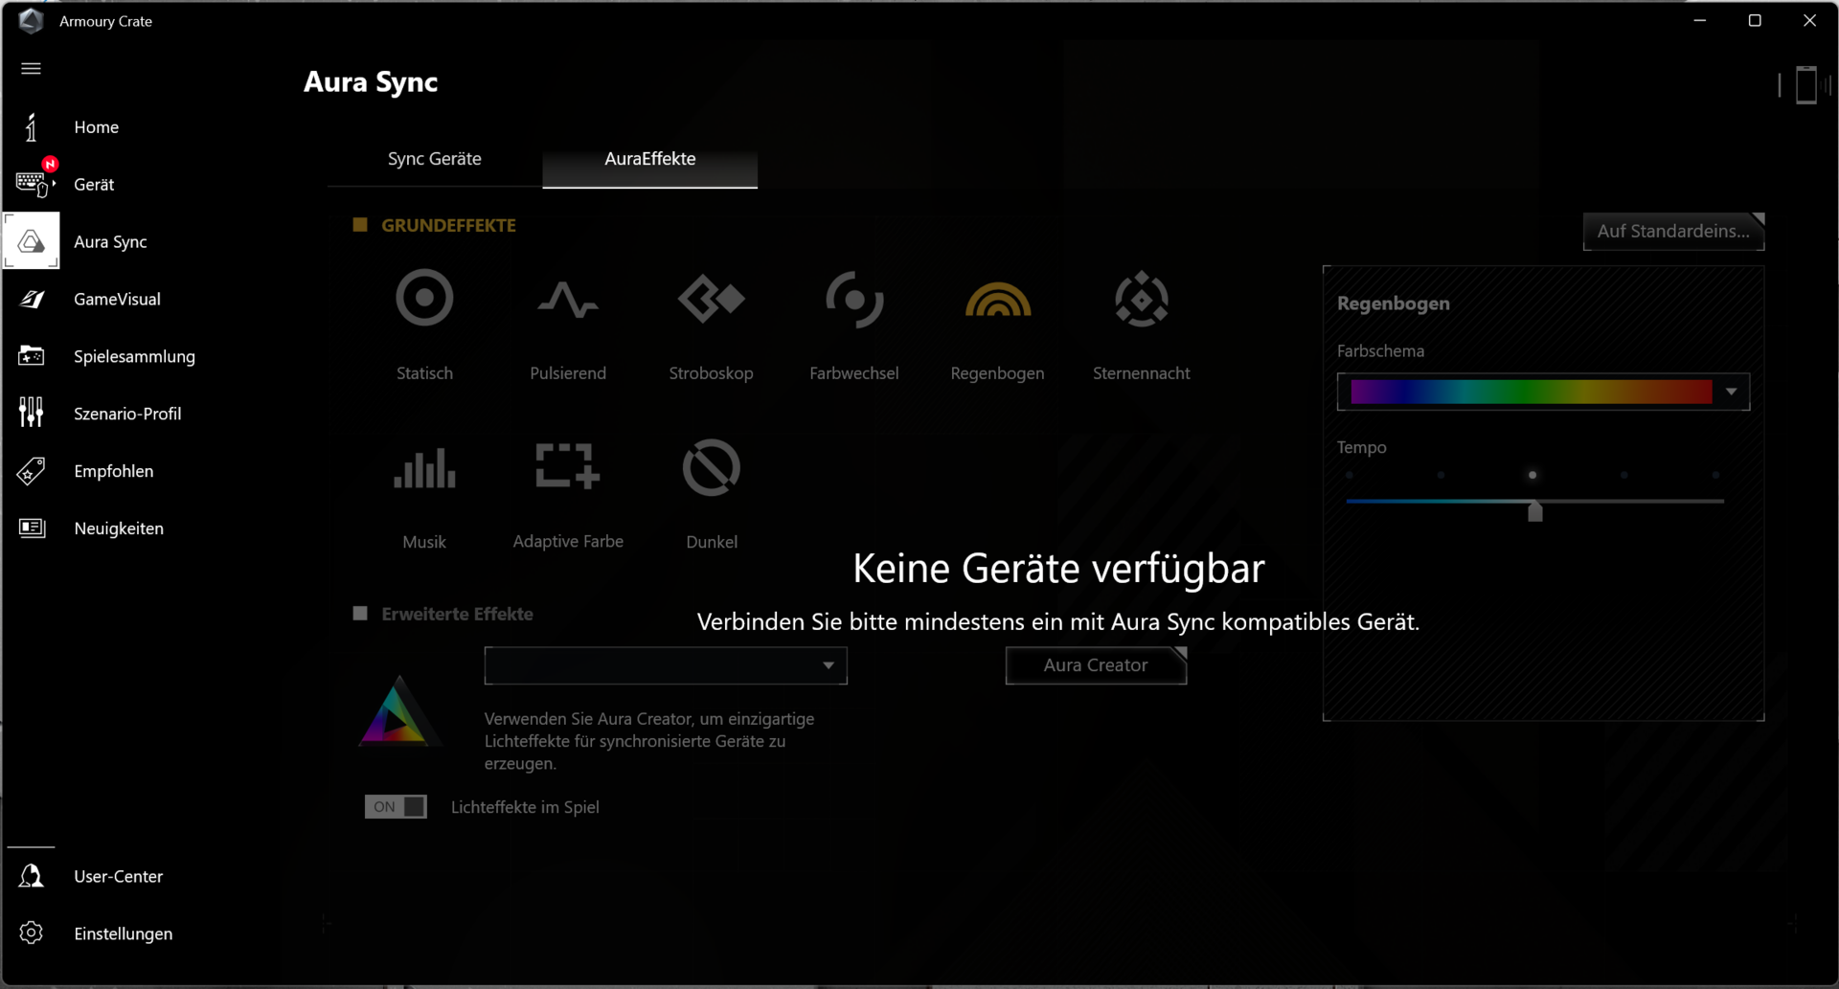Click the Erweiterte Effekte section header

point(457,614)
